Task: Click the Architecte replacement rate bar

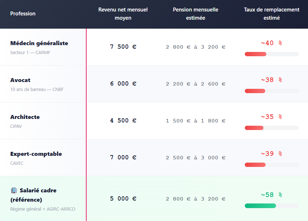Action: 271,128
